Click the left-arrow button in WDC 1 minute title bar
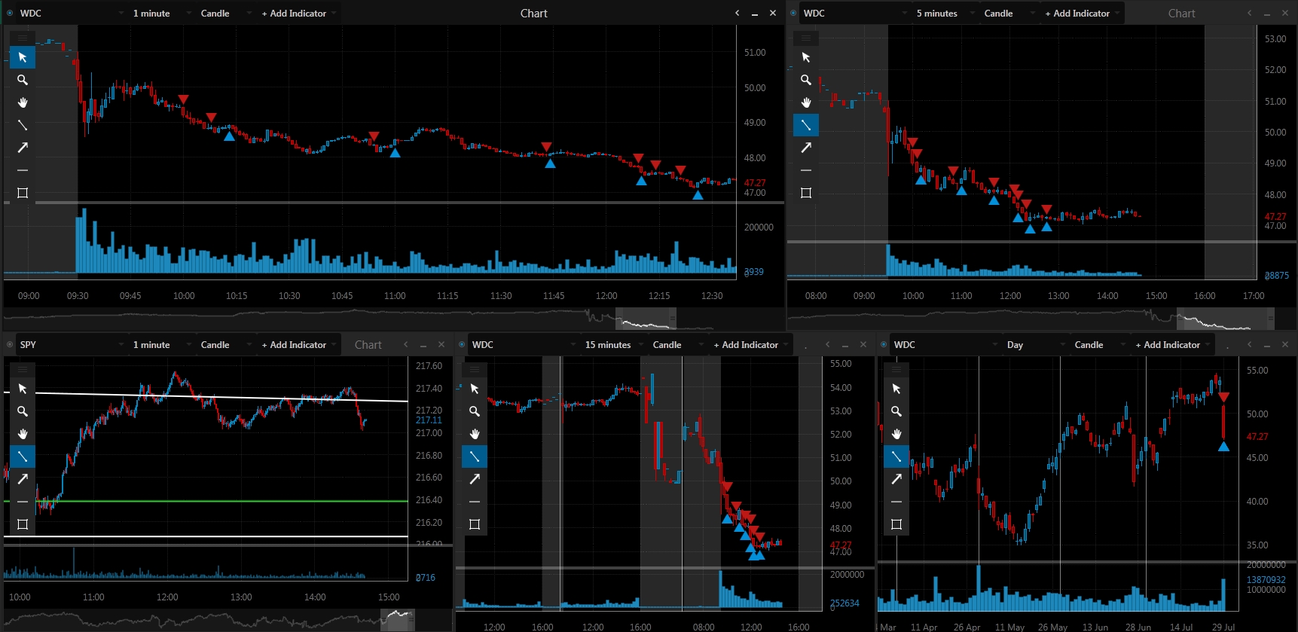 tap(738, 13)
